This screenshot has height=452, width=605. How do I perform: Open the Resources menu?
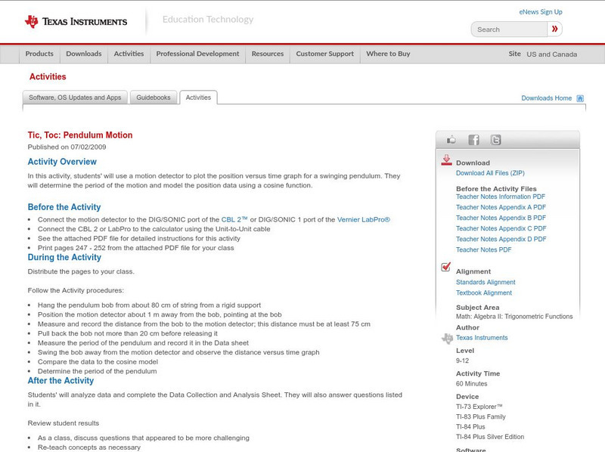tap(268, 54)
